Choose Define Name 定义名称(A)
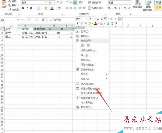162x133 pixels. (92, 103)
